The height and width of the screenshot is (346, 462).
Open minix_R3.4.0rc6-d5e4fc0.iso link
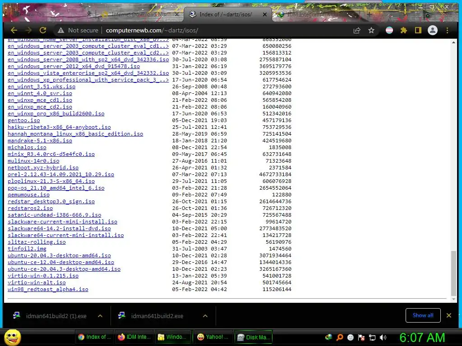[51, 154]
